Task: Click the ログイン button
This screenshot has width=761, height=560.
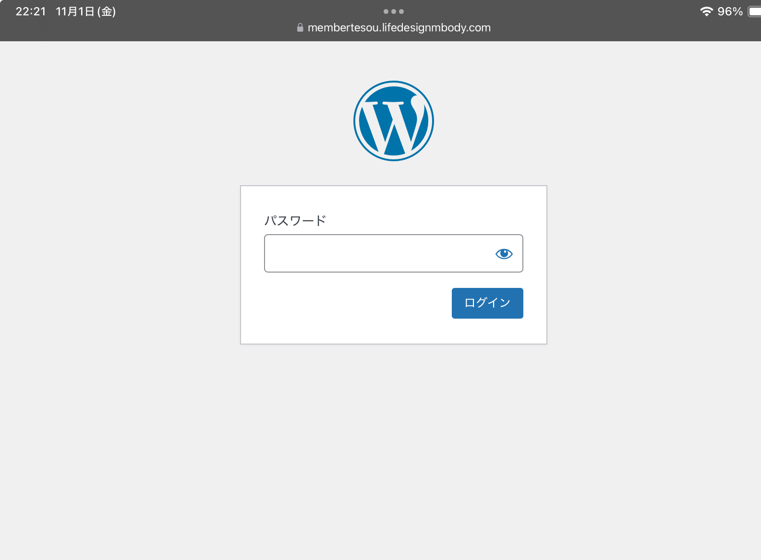Action: (x=487, y=303)
